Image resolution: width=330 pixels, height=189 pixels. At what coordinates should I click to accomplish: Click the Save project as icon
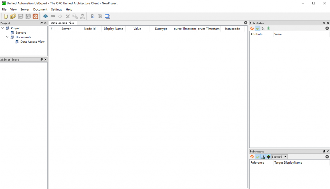[x=28, y=16]
